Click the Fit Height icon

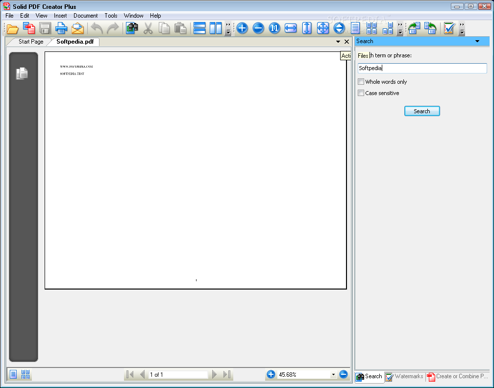pyautogui.click(x=307, y=28)
